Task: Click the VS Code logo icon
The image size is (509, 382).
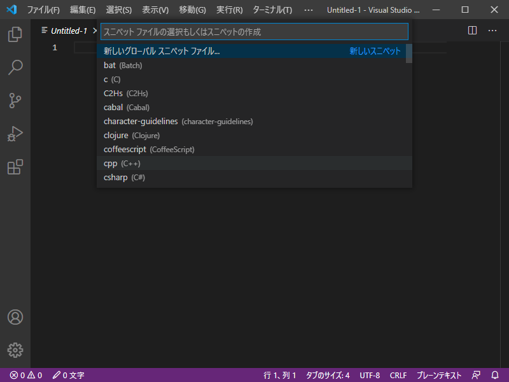Action: point(11,10)
